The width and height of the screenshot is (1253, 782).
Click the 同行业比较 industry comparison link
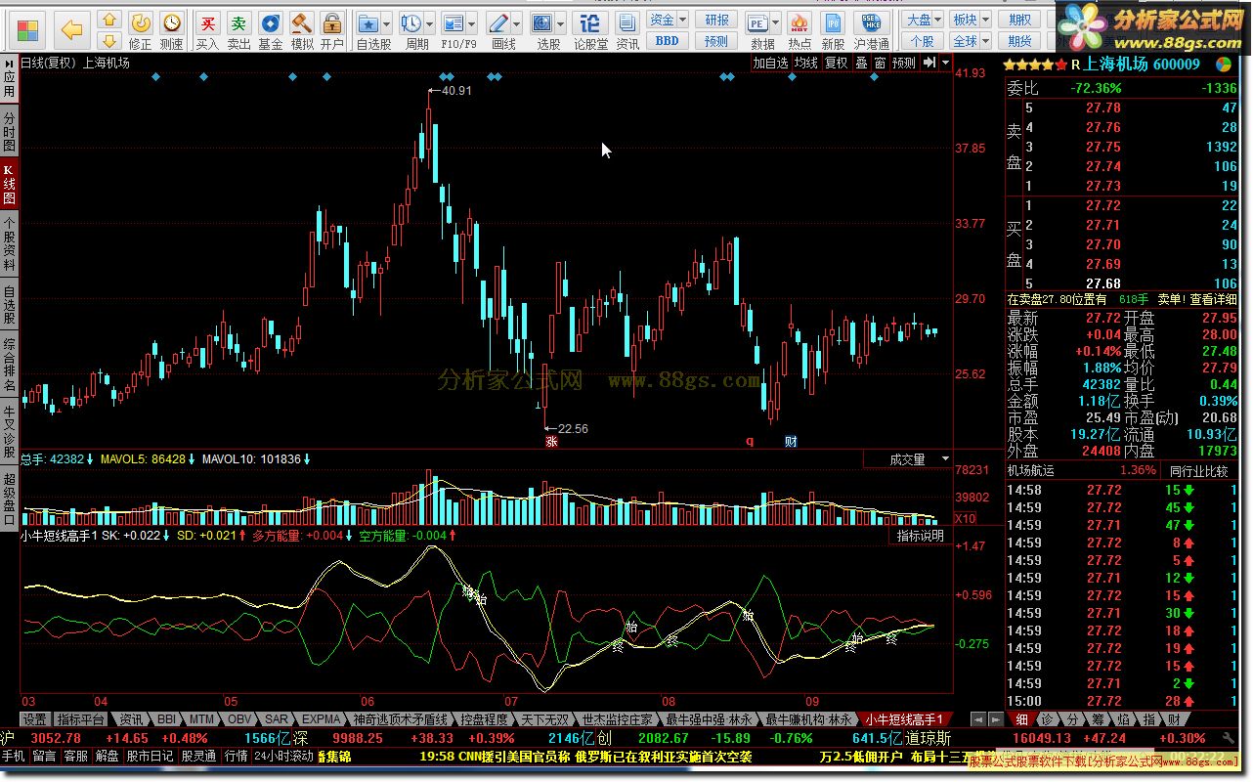point(1197,471)
